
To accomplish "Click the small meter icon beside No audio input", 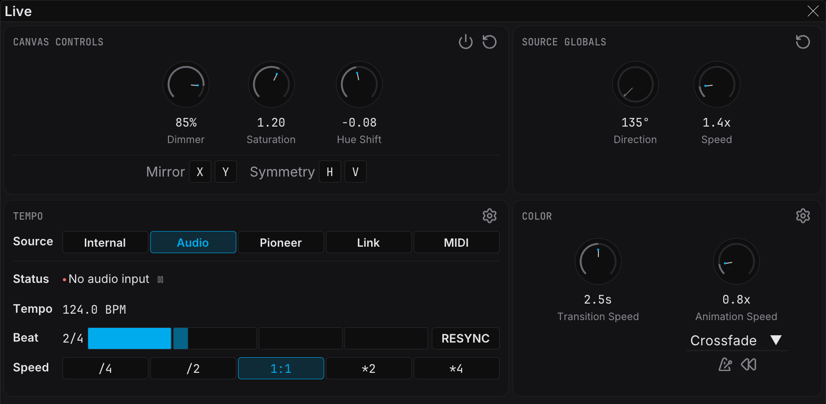I will click(x=161, y=279).
